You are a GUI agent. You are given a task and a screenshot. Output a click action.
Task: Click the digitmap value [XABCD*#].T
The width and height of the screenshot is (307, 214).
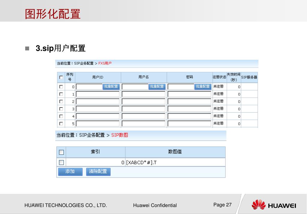[142, 162]
